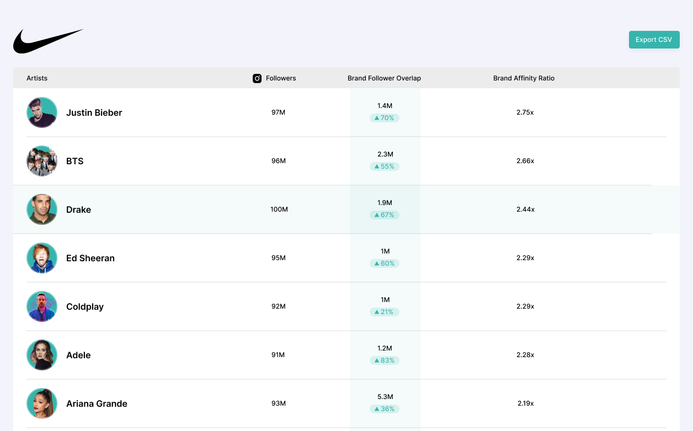Click the 55% growth badge
This screenshot has width=693, height=431.
[x=385, y=166]
